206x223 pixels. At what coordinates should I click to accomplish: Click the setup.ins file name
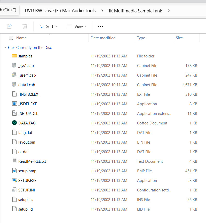pyautogui.click(x=26, y=200)
